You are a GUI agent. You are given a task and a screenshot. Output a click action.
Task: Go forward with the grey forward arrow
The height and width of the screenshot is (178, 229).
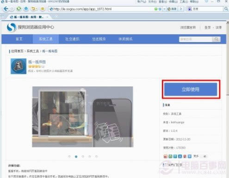click(12, 9)
